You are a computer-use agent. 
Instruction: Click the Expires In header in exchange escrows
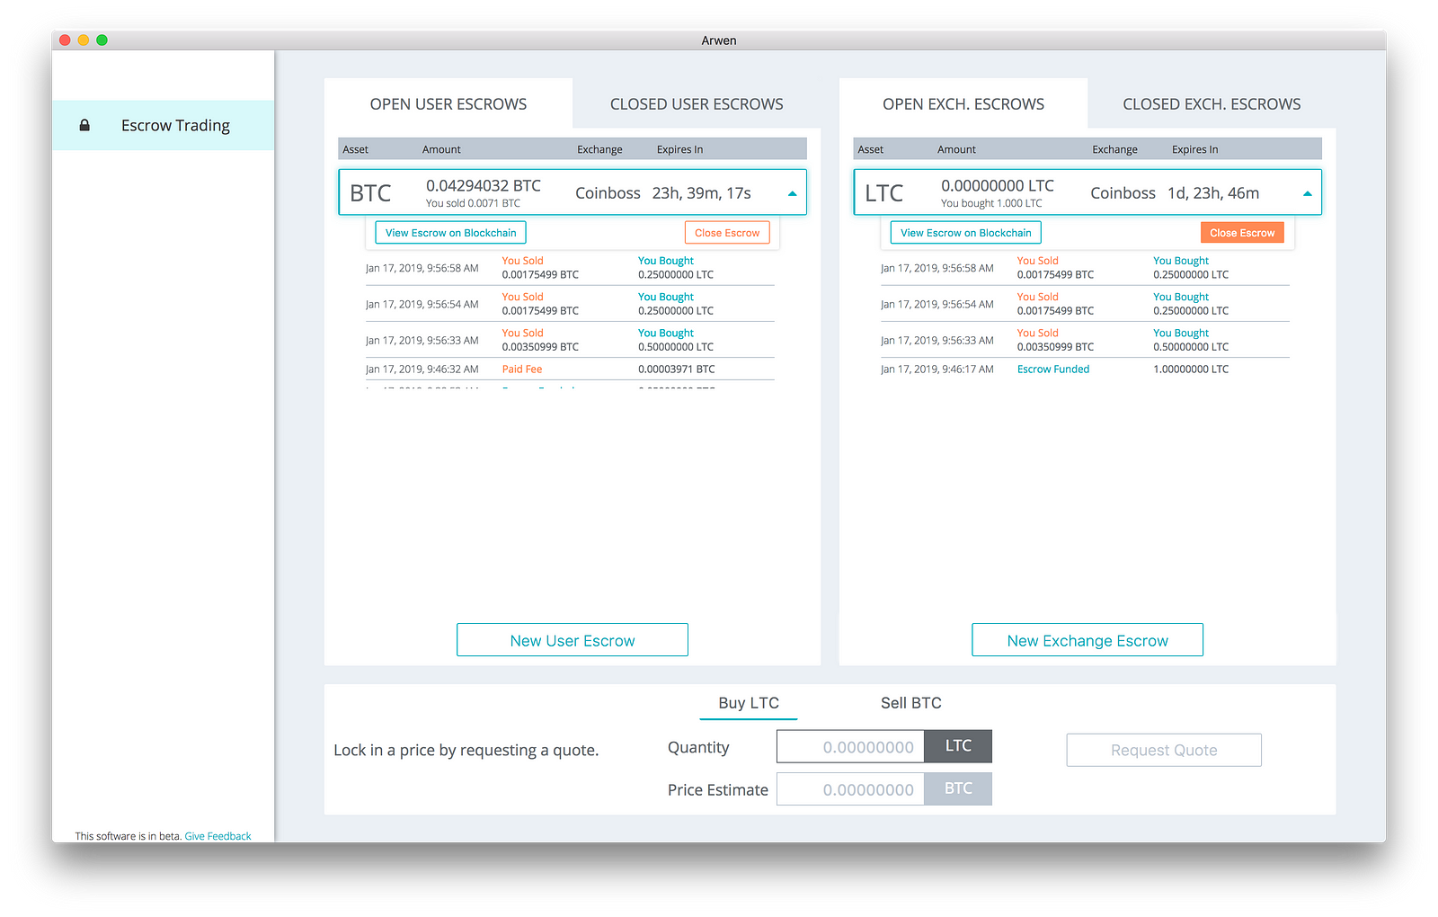(1195, 150)
